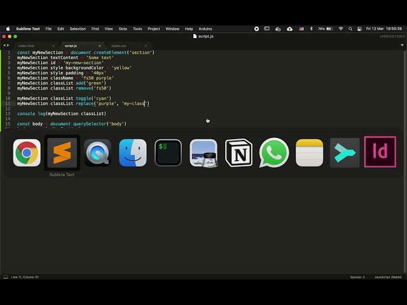
Task: Open the cloud upload menu bar icon
Action: point(290,29)
